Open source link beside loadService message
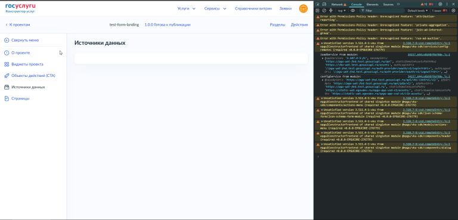458x220 pixels. point(429,55)
